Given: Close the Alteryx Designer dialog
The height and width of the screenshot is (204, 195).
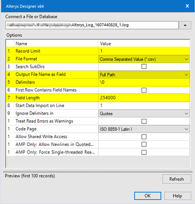Looking at the screenshot, I should coord(187,6).
